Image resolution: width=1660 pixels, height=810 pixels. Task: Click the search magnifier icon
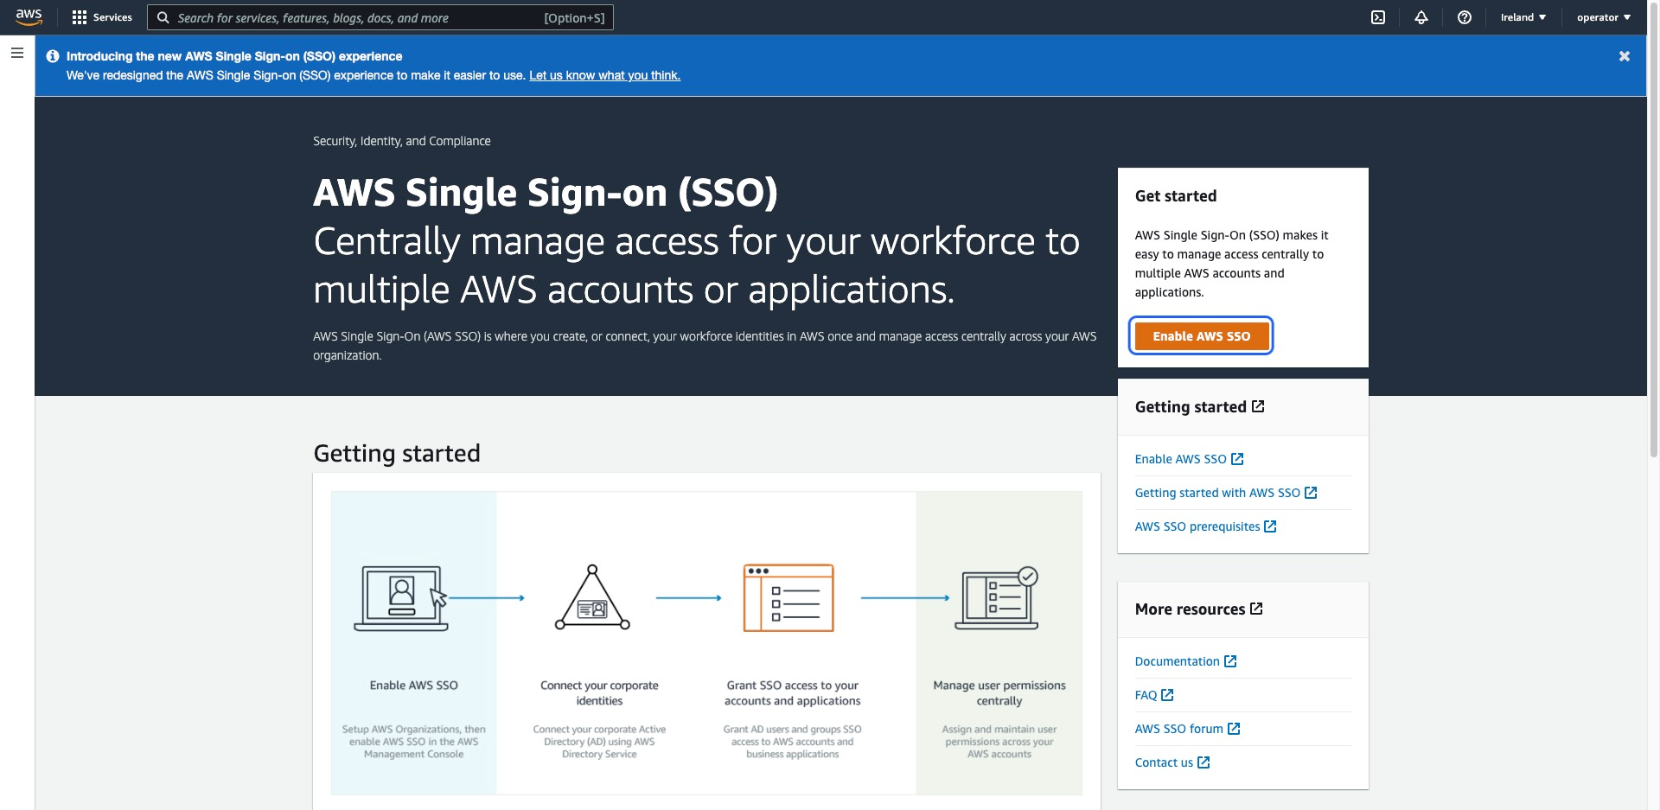coord(163,17)
